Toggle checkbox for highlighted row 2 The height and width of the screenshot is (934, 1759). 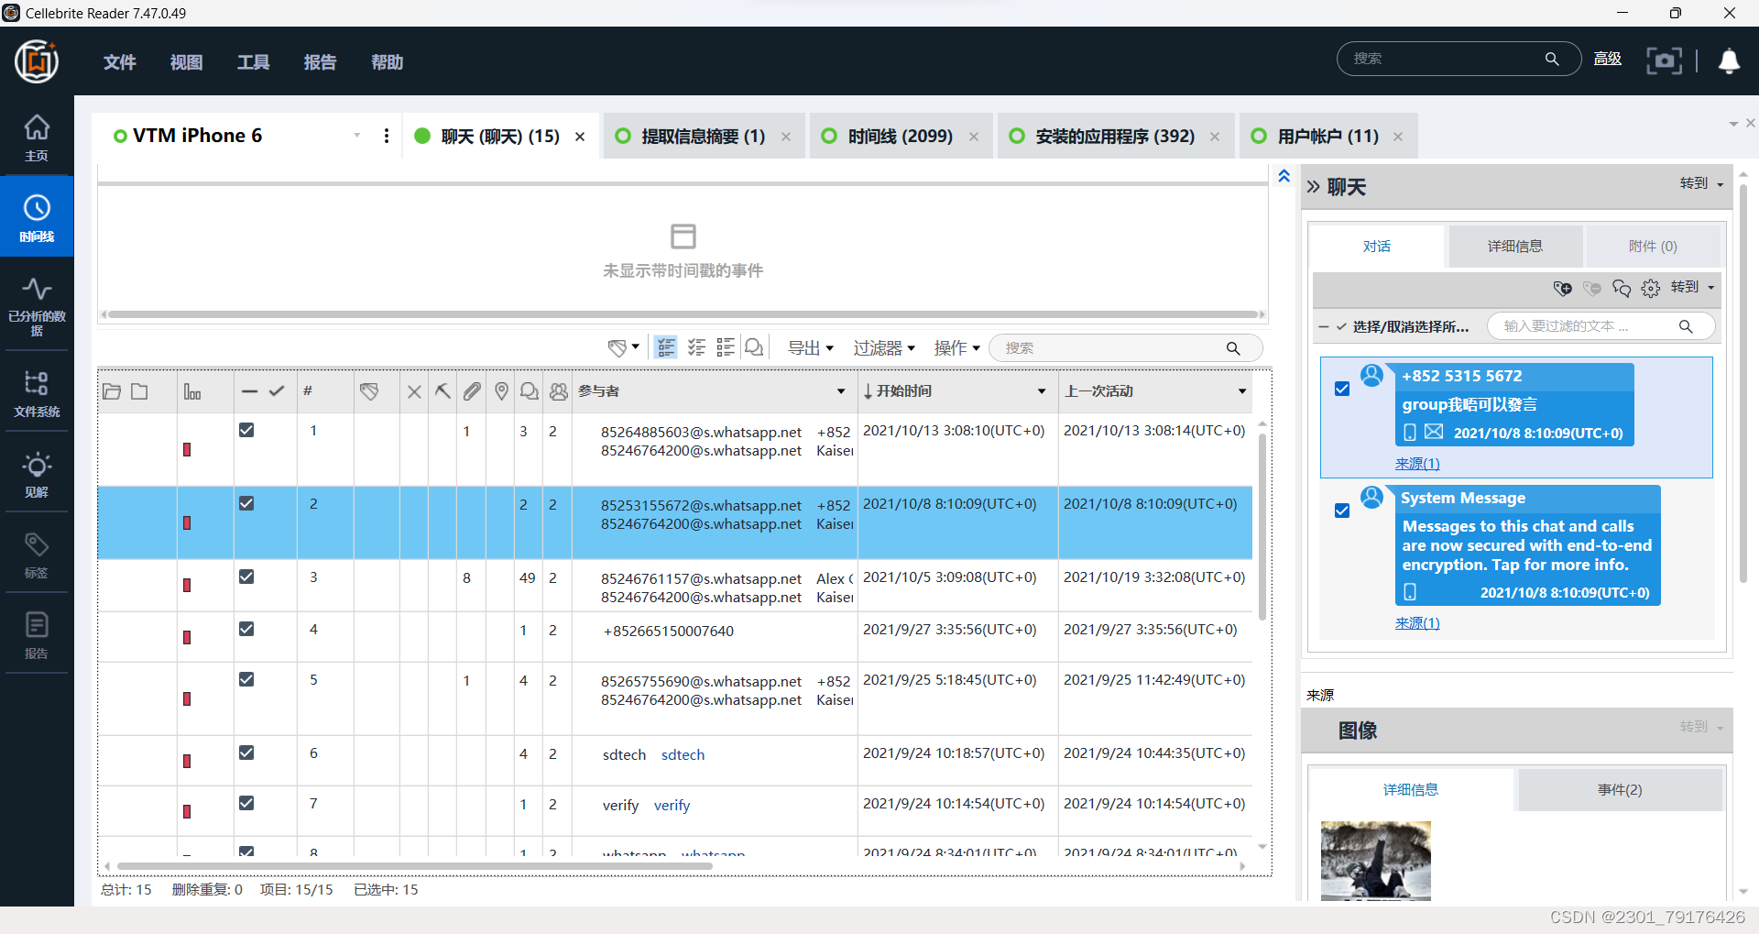[x=246, y=503]
